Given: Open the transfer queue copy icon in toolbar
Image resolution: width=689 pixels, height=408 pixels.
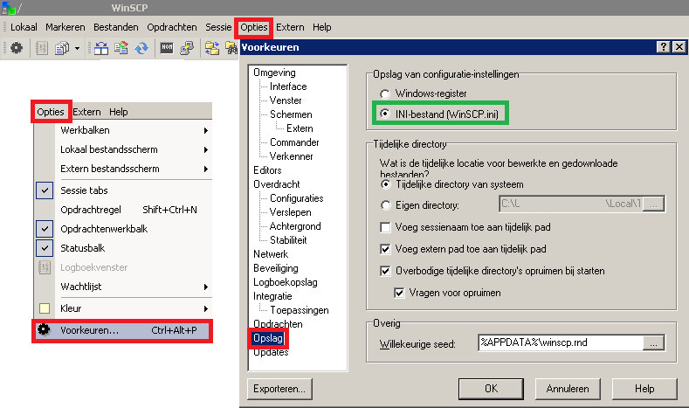Looking at the screenshot, I should 62,48.
